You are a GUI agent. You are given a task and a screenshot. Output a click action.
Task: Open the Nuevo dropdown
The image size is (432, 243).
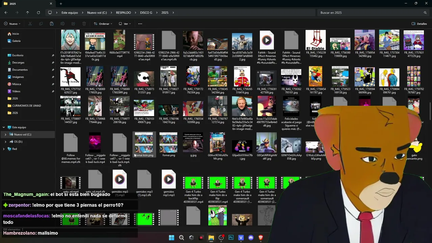tap(12, 24)
